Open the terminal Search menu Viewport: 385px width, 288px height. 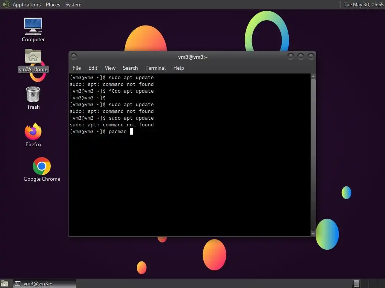130,68
